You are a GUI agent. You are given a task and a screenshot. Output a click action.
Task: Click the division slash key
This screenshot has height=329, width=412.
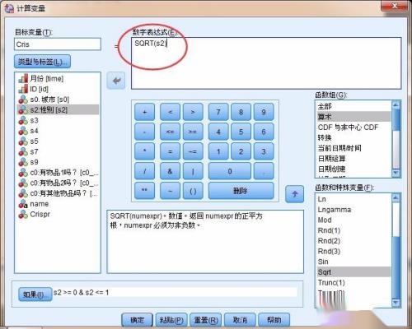144,171
